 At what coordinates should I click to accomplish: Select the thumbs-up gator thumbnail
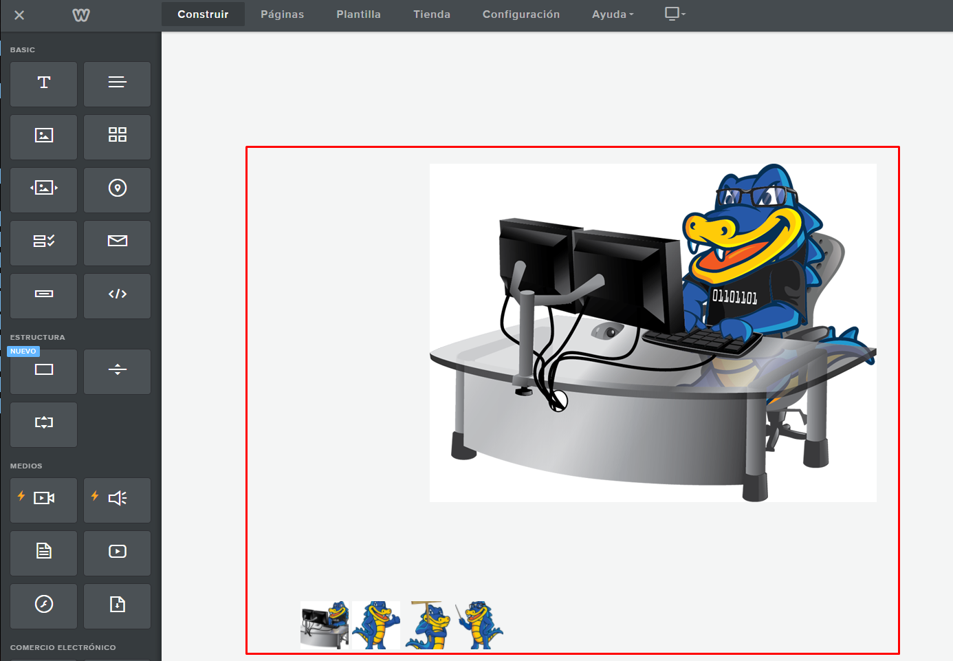pyautogui.click(x=376, y=625)
